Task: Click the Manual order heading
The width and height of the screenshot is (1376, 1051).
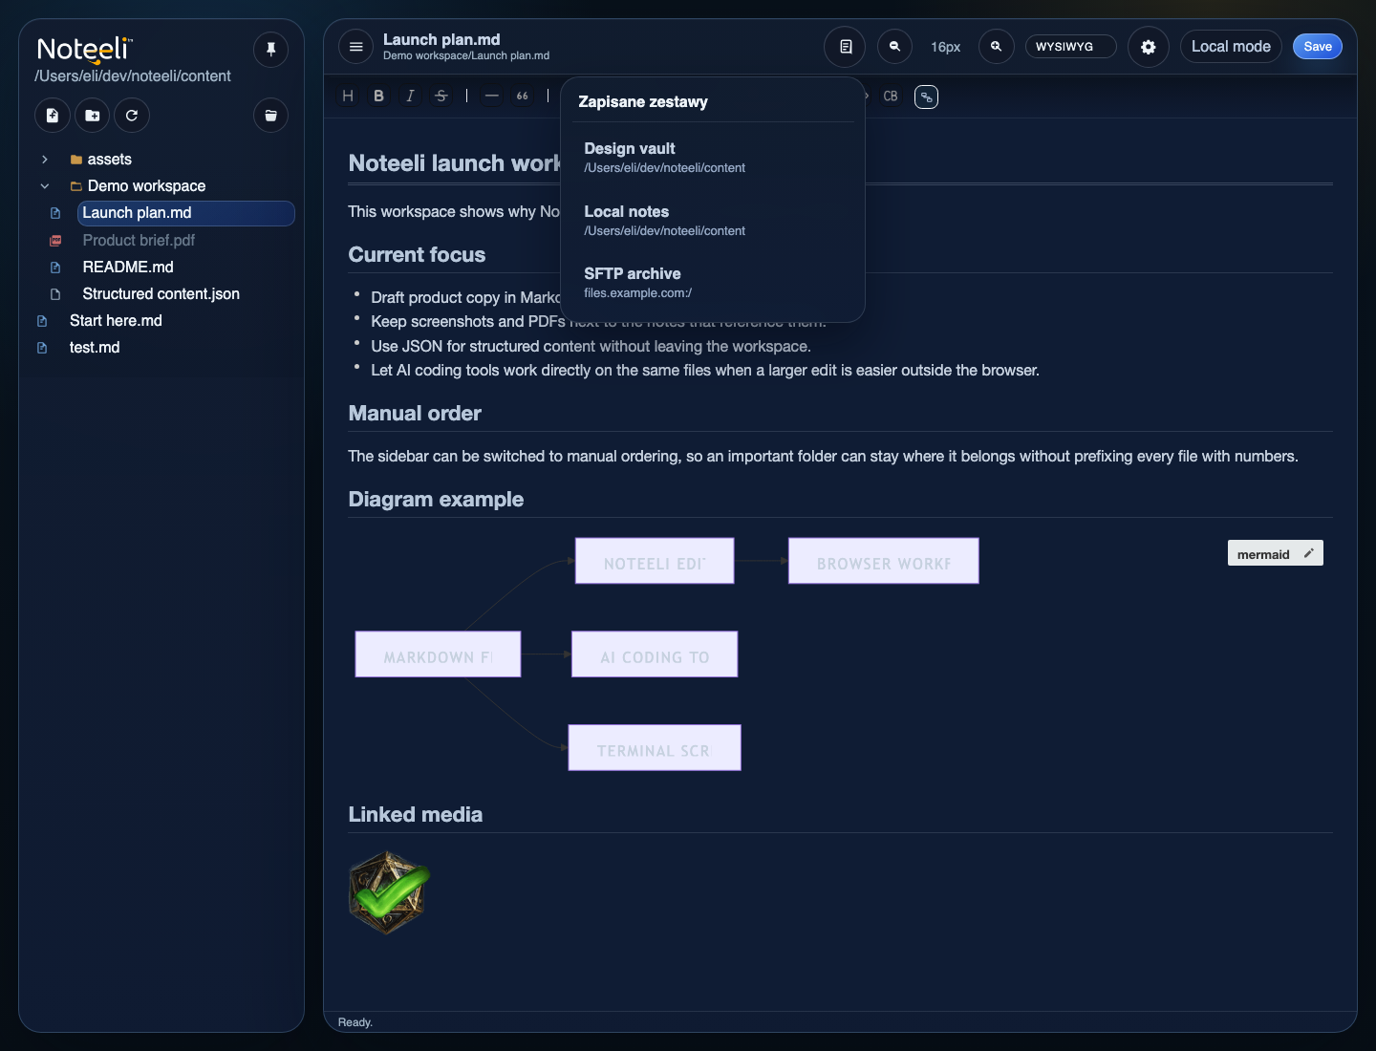Action: 415,414
